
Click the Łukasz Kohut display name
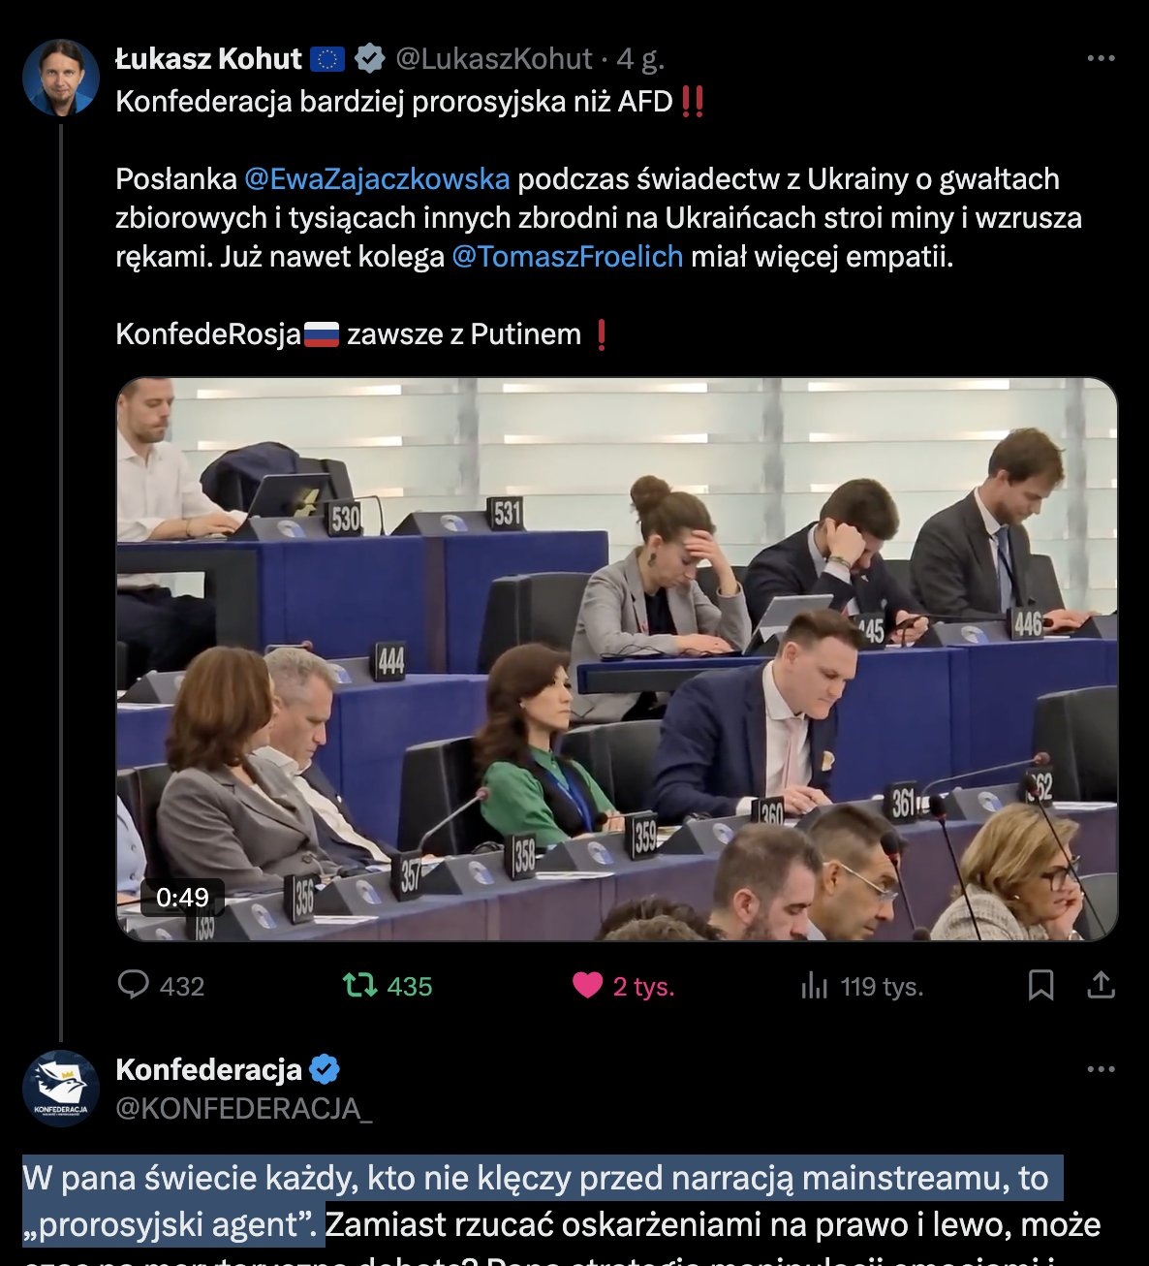[208, 59]
